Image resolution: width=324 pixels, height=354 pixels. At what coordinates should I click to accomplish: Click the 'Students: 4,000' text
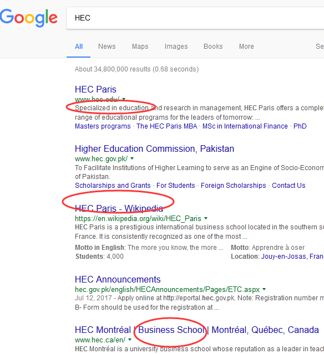(99, 256)
